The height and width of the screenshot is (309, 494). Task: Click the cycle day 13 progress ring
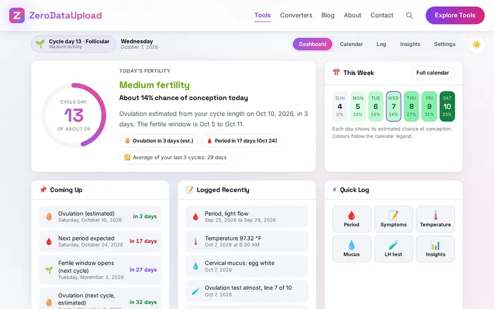73,115
